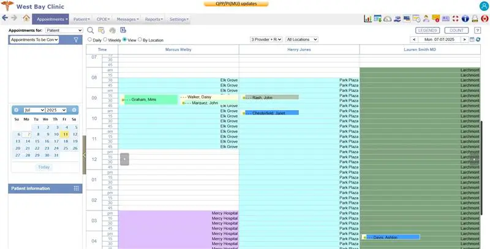Screen dimensions: 490x249
Task: Open the 3 Provider resource dropdown
Action: click(266, 40)
